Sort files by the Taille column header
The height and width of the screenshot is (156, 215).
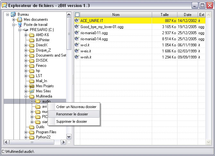coord(165,15)
